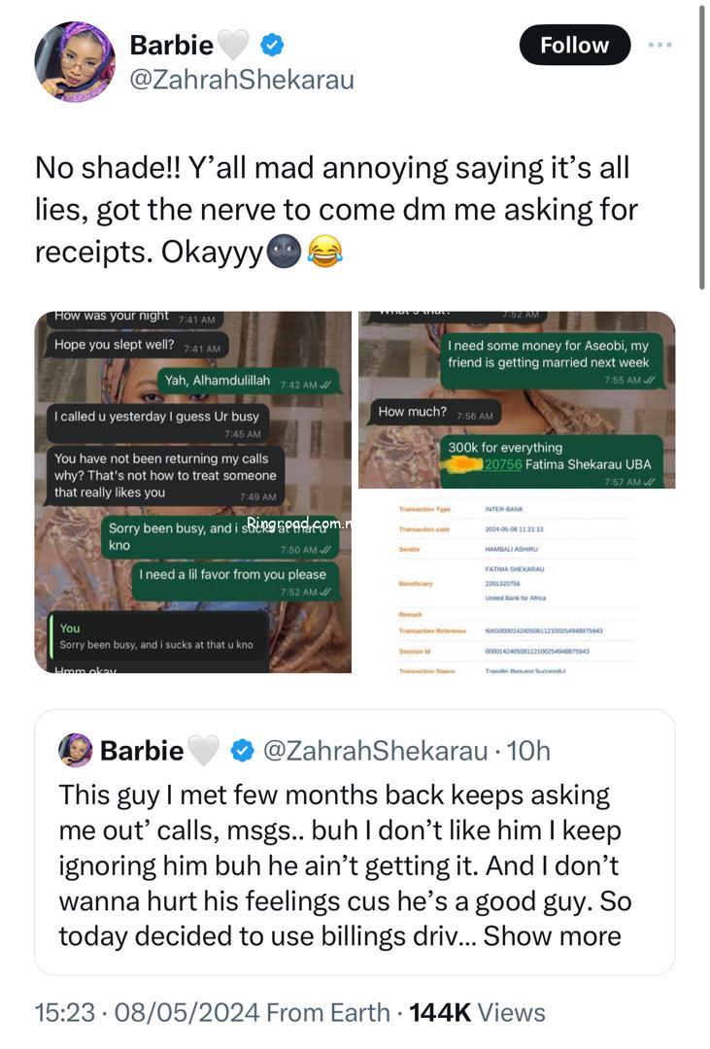Screen dimensions: 710x1049
Task: Expand quoted tweet with Show more
Action: coord(552,935)
